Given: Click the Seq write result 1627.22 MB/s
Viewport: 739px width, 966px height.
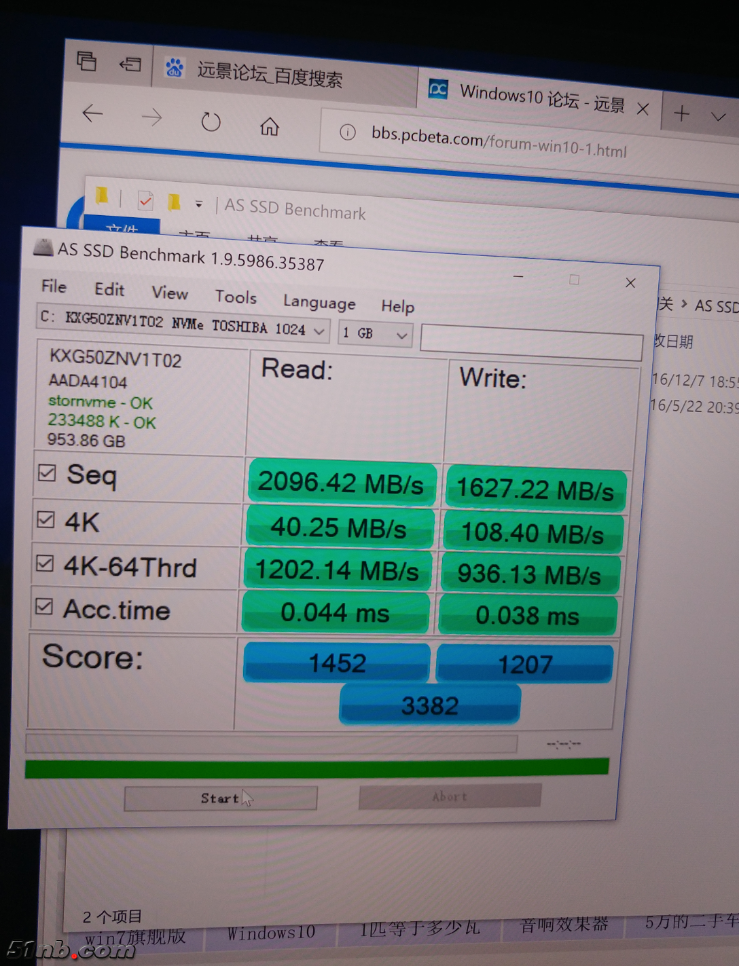Looking at the screenshot, I should click(x=535, y=489).
